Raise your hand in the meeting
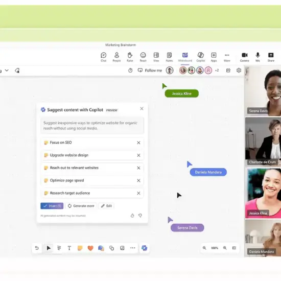Viewport: 281px width, 281px height. (130, 57)
